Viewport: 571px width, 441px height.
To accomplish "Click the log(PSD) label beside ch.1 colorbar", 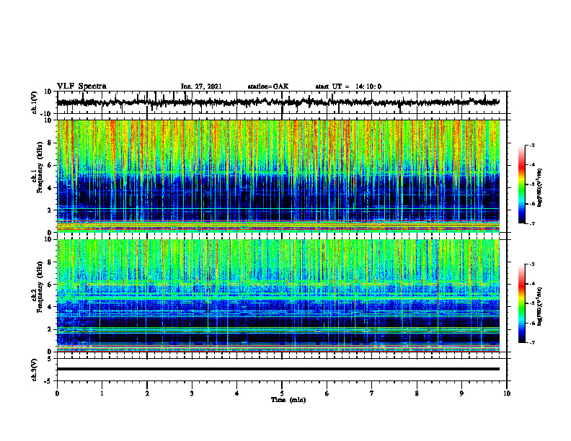I will [539, 187].
